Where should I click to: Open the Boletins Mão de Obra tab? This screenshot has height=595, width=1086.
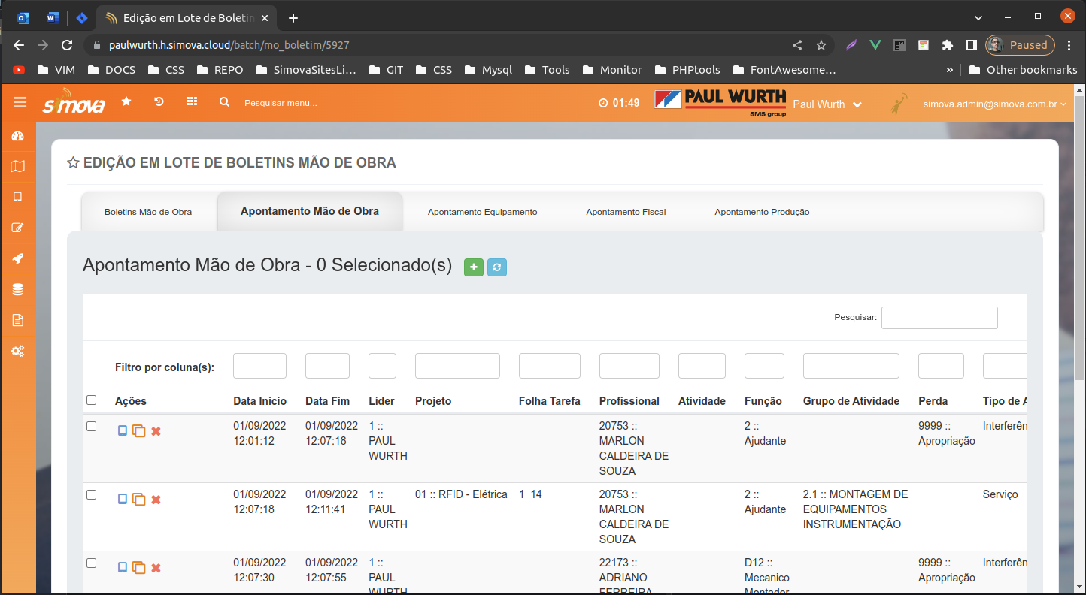tap(148, 212)
